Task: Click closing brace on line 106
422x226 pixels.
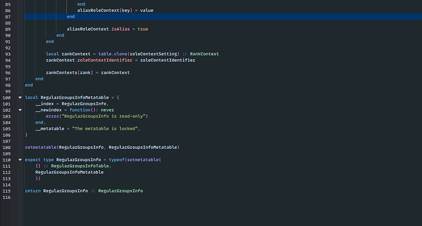Action: [26, 135]
